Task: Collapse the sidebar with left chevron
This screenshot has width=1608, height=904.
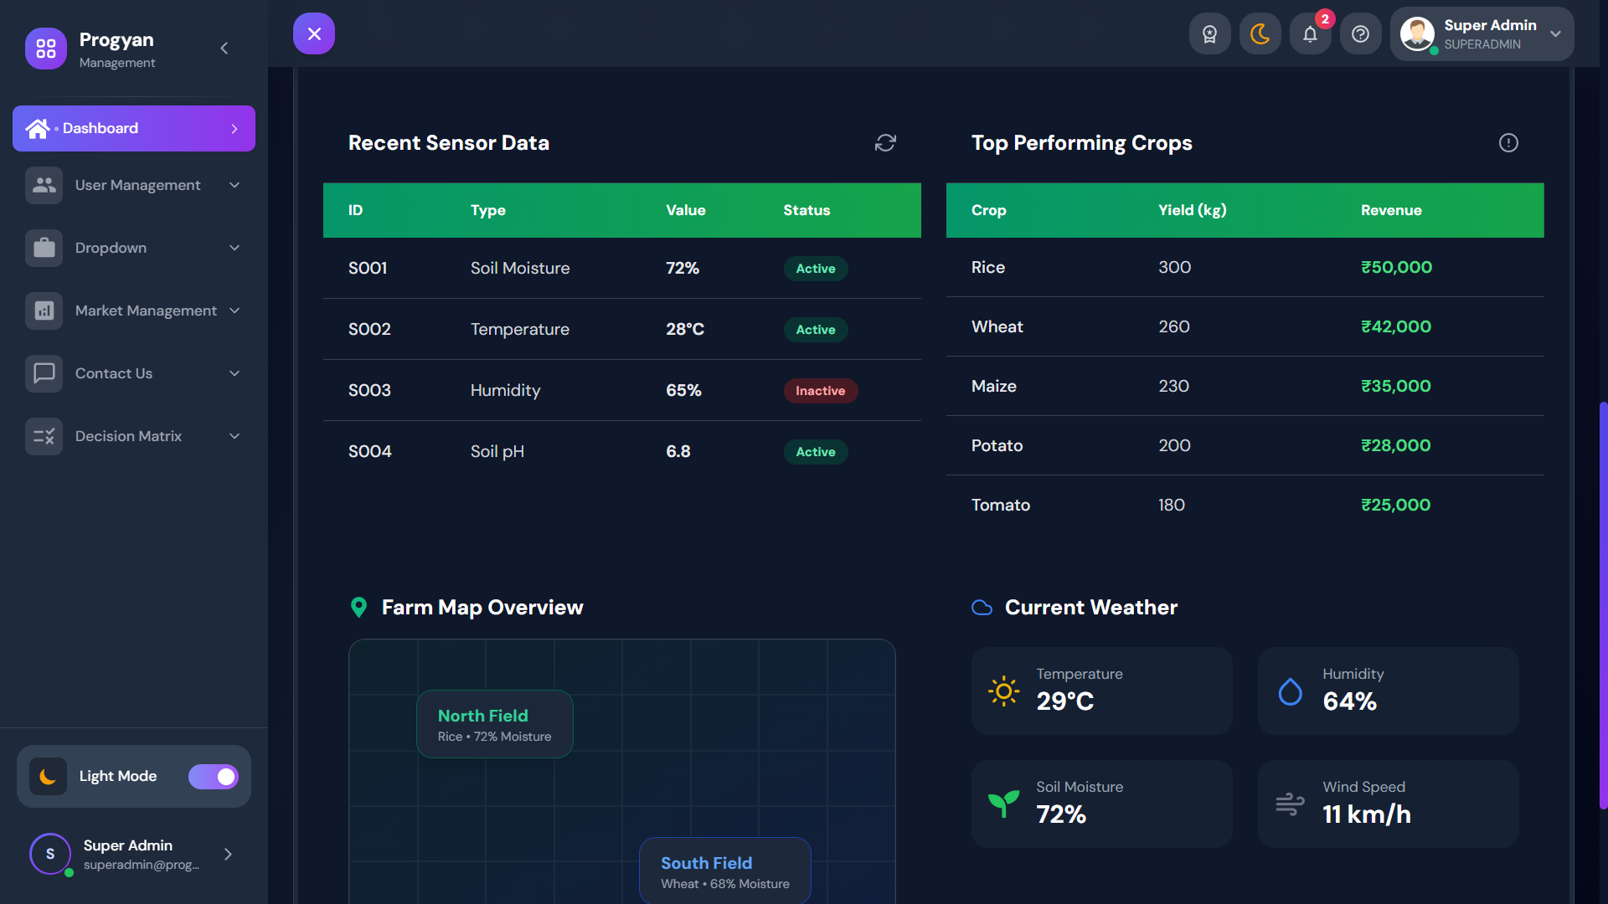Action: (224, 49)
